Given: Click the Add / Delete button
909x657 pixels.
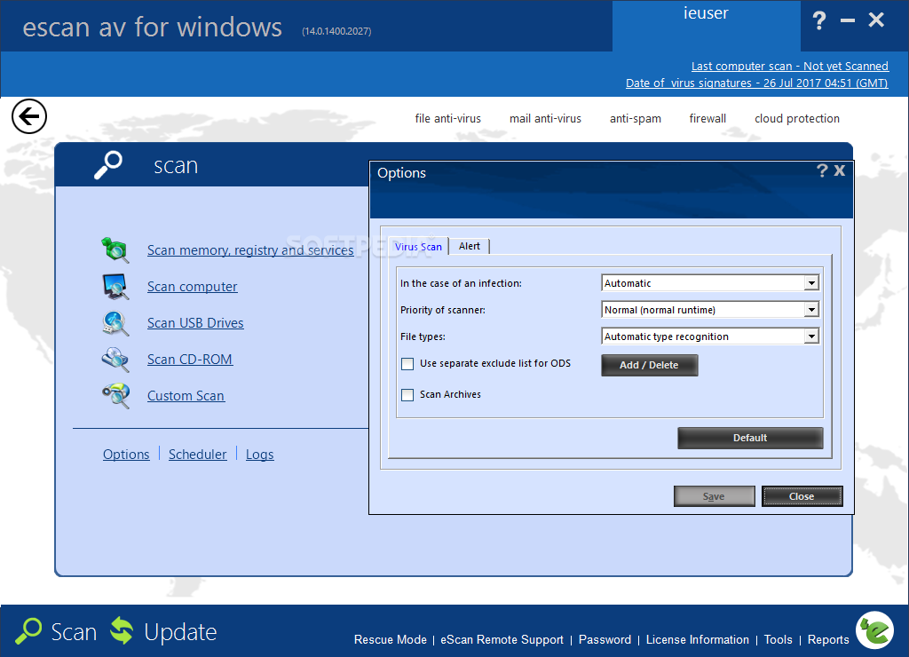Looking at the screenshot, I should tap(649, 365).
